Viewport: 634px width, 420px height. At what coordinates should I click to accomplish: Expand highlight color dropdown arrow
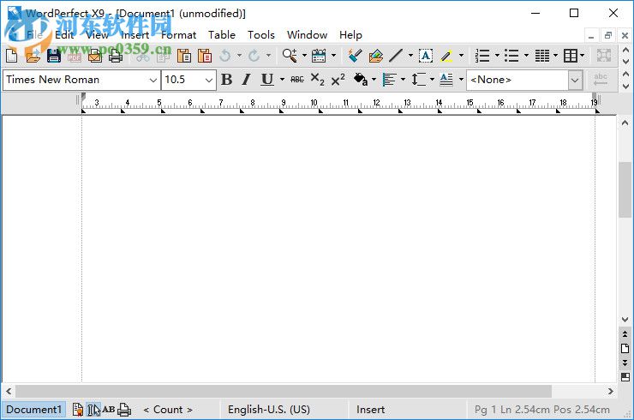(461, 56)
